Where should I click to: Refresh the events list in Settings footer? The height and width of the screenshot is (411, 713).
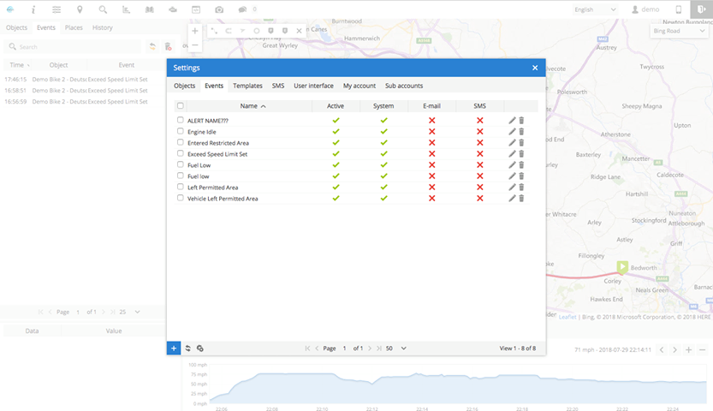[187, 348]
